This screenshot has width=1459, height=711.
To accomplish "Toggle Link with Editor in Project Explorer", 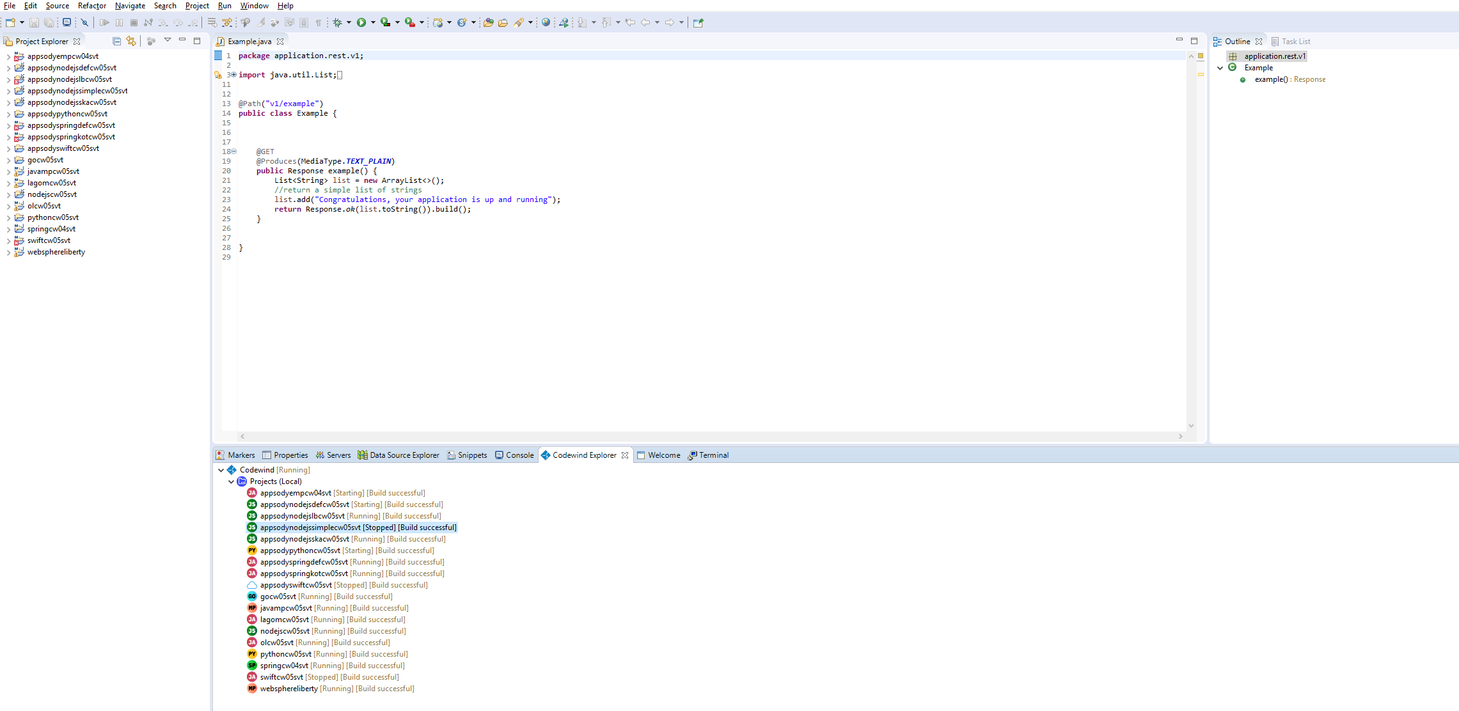I will [131, 40].
